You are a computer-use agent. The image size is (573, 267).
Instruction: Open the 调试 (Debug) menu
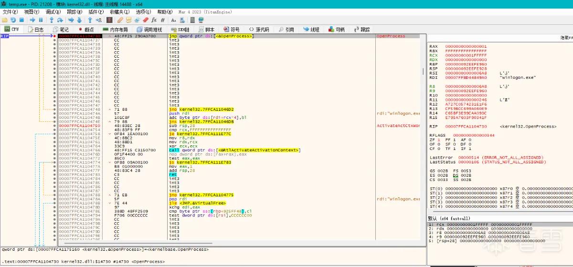click(x=53, y=11)
